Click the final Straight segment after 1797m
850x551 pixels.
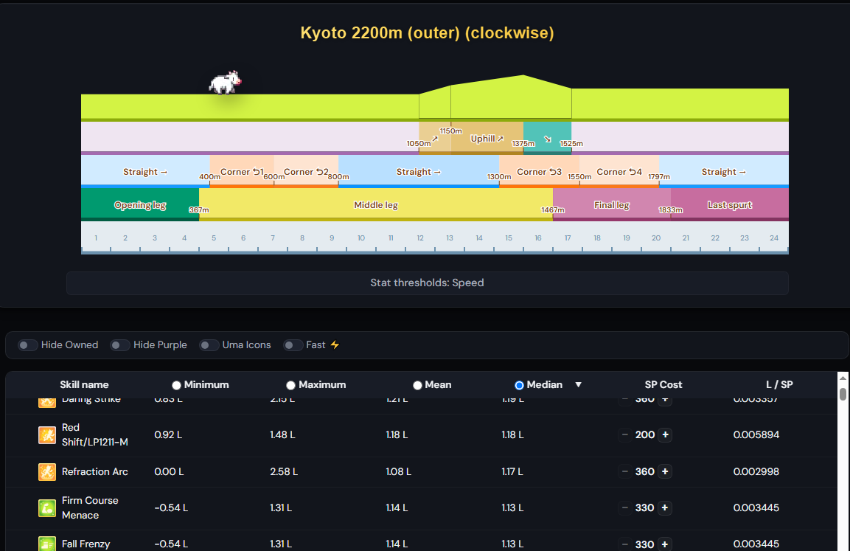724,171
